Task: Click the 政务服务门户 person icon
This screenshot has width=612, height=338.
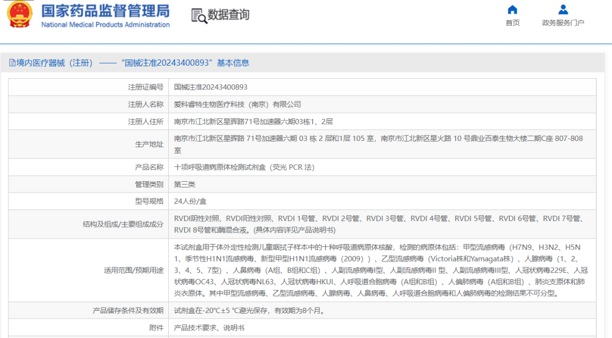Action: 563,10
